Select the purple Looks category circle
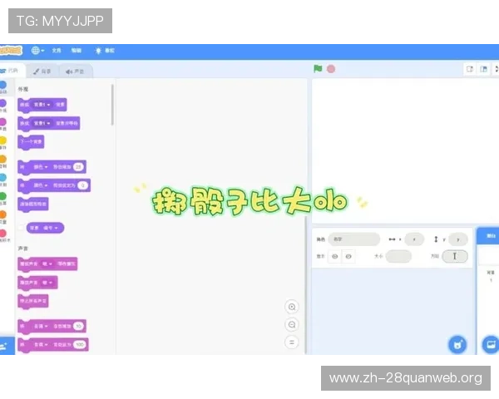Viewport: 499px width, 399px height. click(x=2, y=103)
